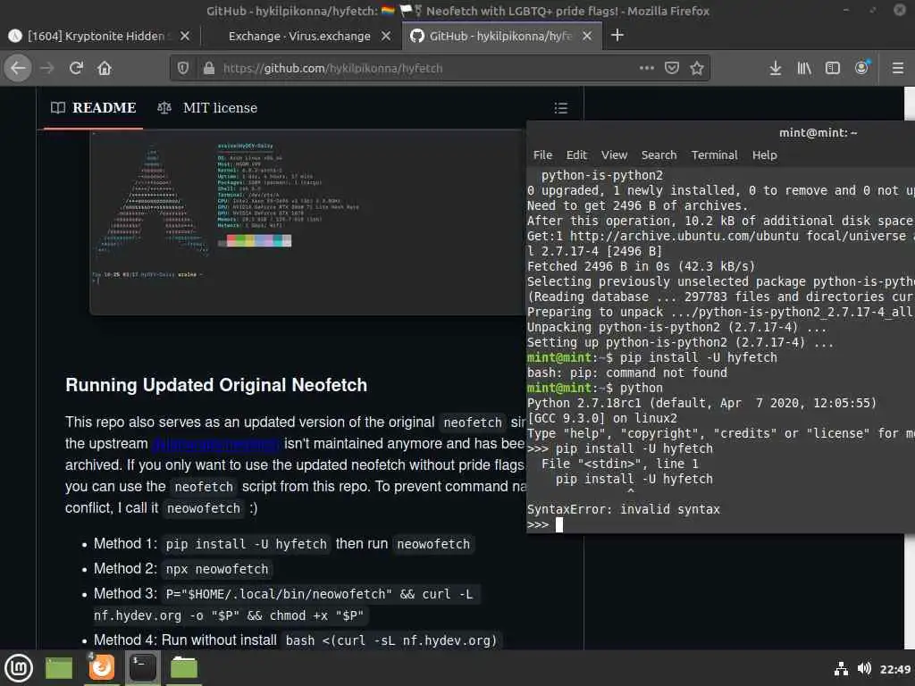The image size is (915, 686).
Task: Click SyntaxError: invalid syntax line
Action: pyautogui.click(x=623, y=509)
